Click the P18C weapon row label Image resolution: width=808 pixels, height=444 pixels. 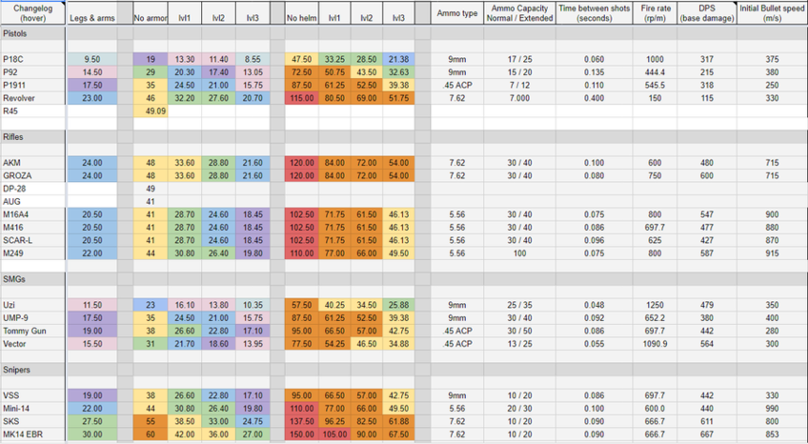(x=33, y=59)
